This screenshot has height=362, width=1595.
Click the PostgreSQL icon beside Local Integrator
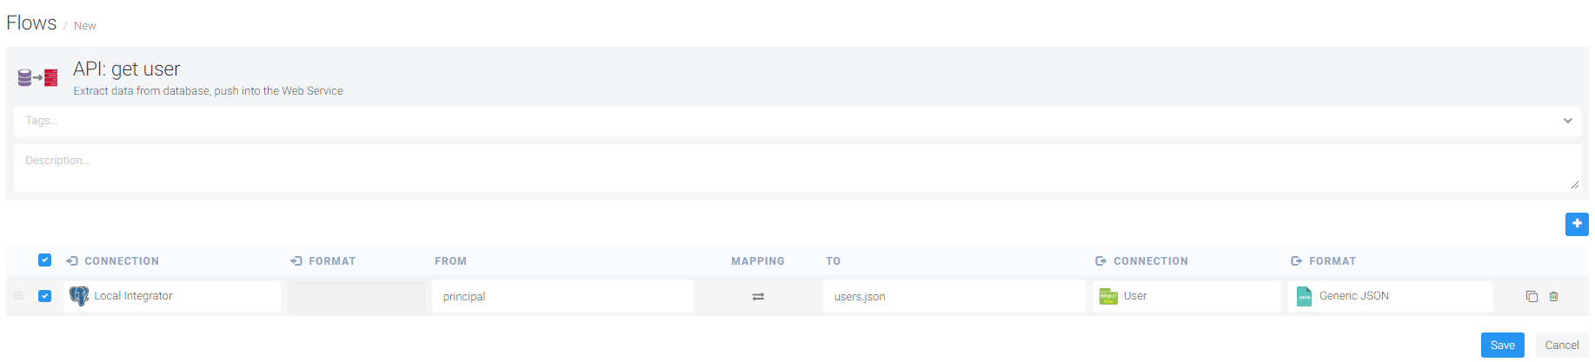pyautogui.click(x=79, y=296)
